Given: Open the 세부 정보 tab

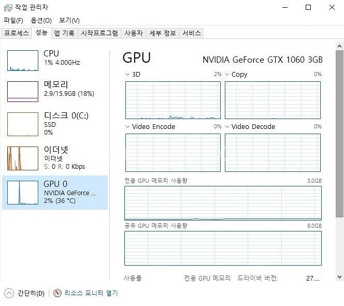Looking at the screenshot, I should pyautogui.click(x=163, y=33).
